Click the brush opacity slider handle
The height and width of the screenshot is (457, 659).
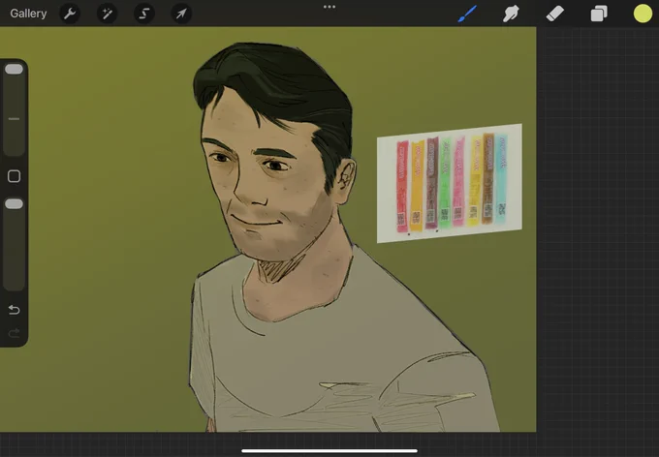click(x=14, y=203)
